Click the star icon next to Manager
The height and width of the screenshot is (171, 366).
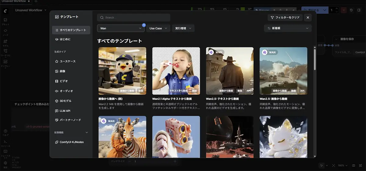coord(274,10)
